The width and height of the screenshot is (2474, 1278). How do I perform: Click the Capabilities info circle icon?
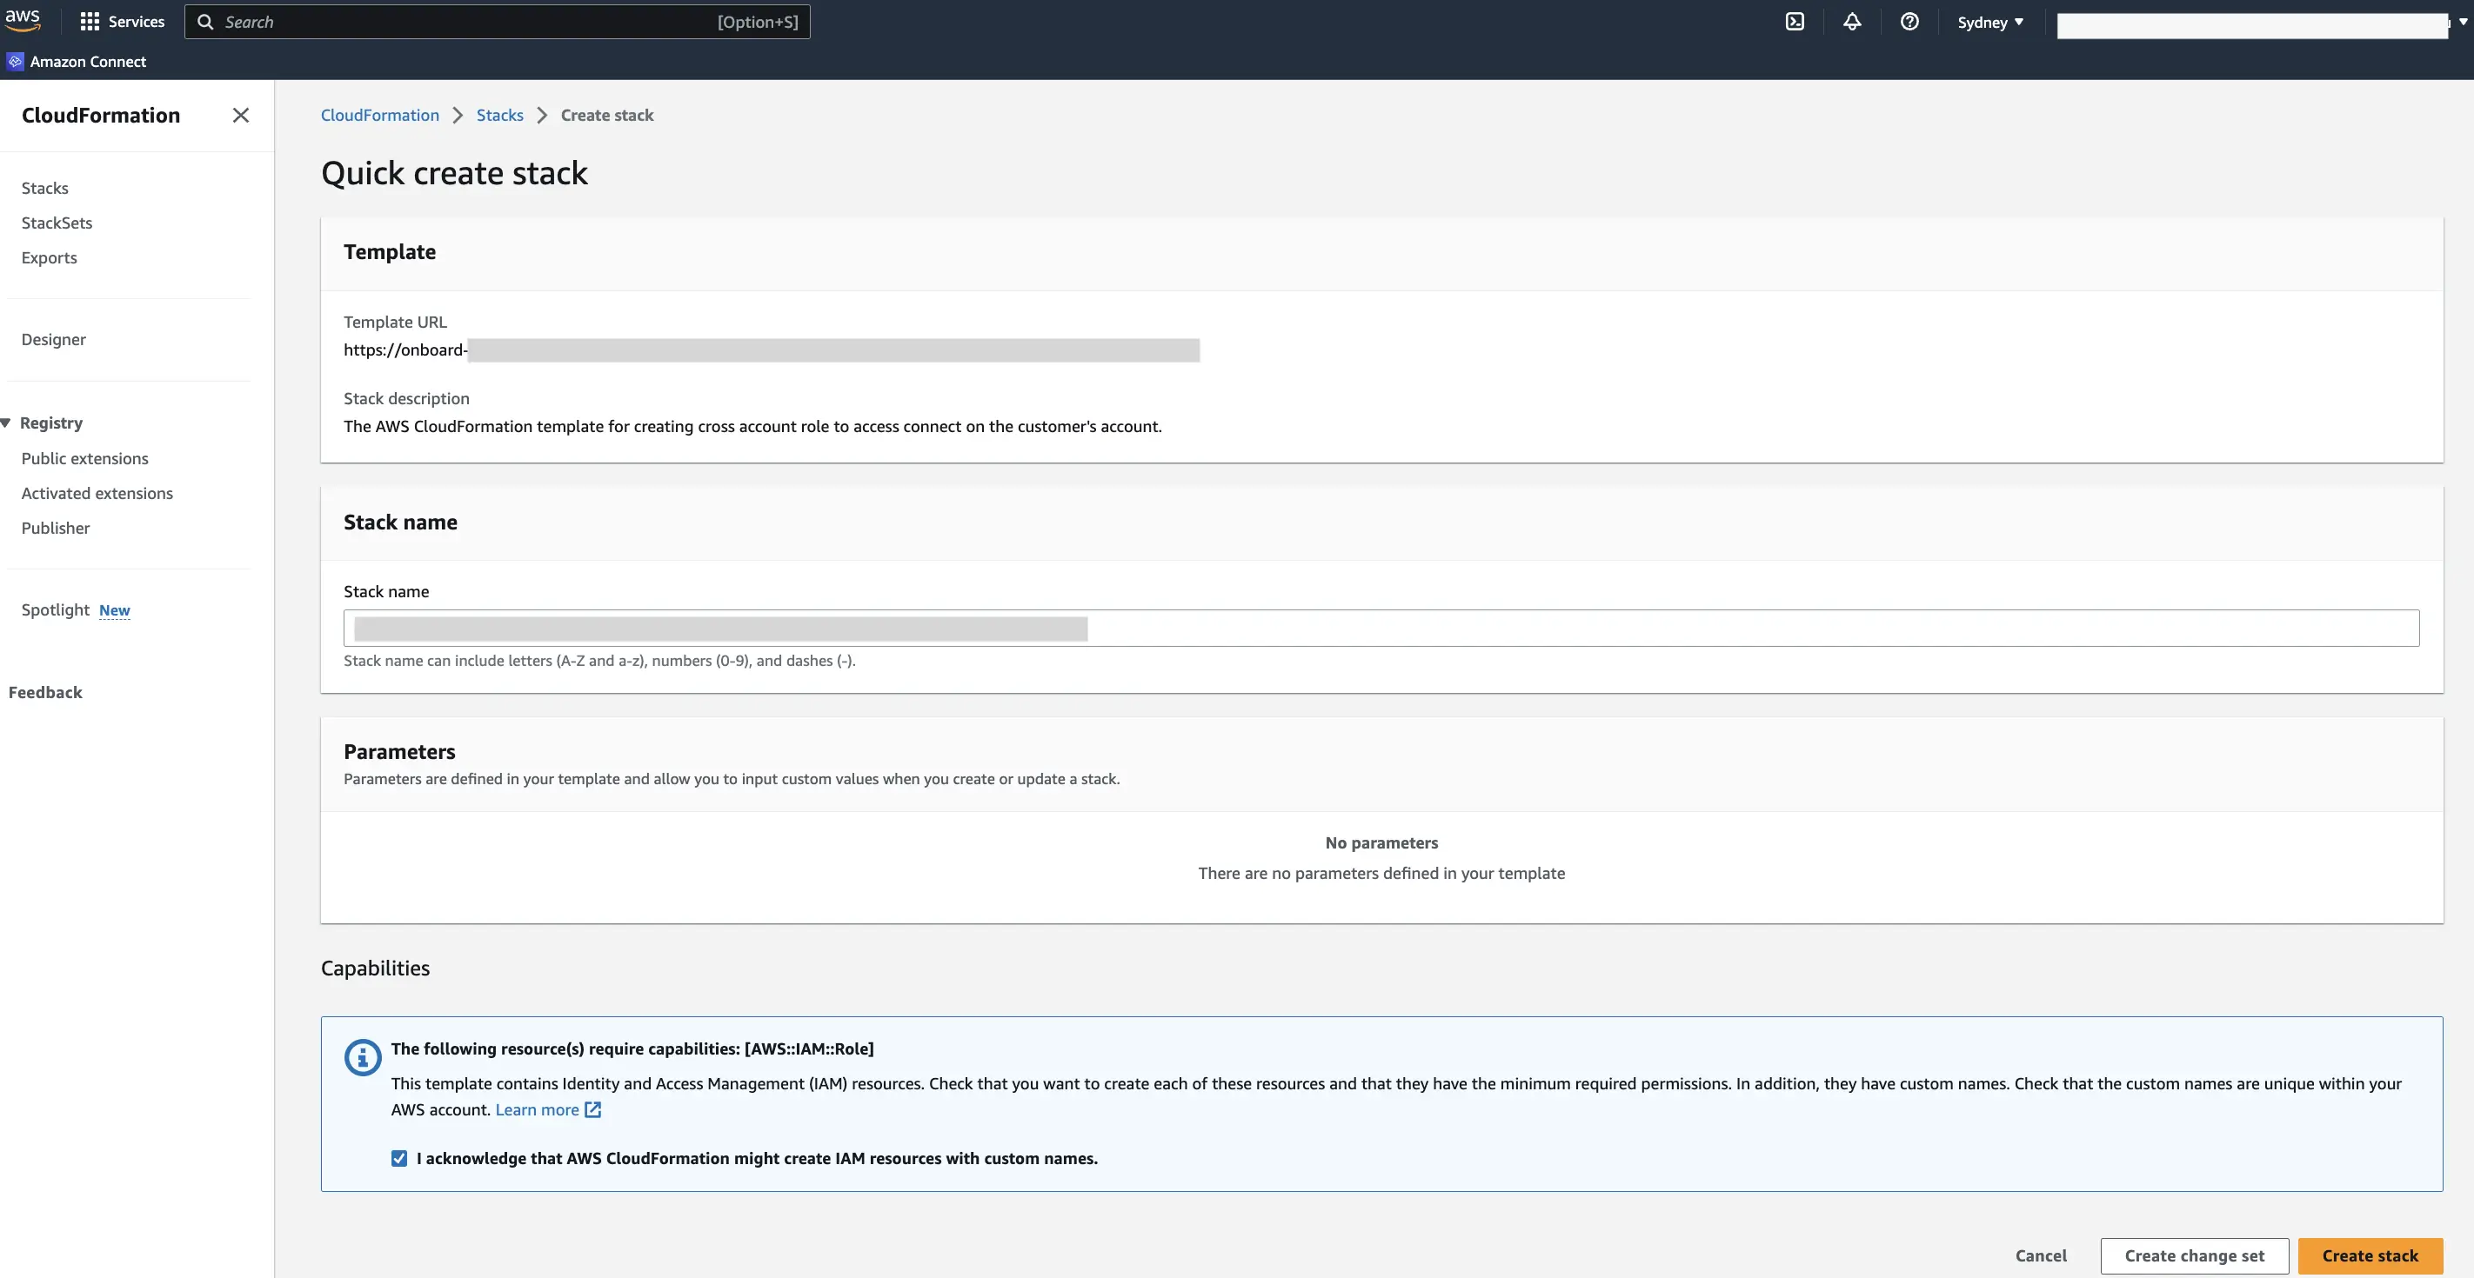tap(363, 1057)
